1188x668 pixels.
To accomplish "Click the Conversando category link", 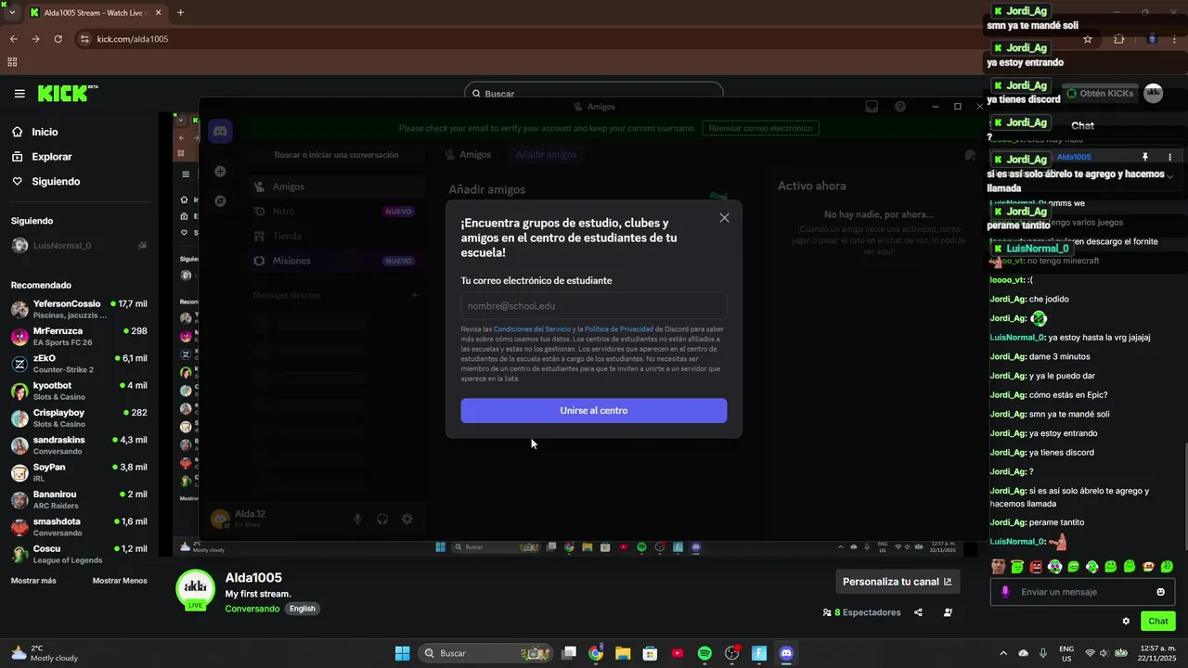I will tap(252, 609).
